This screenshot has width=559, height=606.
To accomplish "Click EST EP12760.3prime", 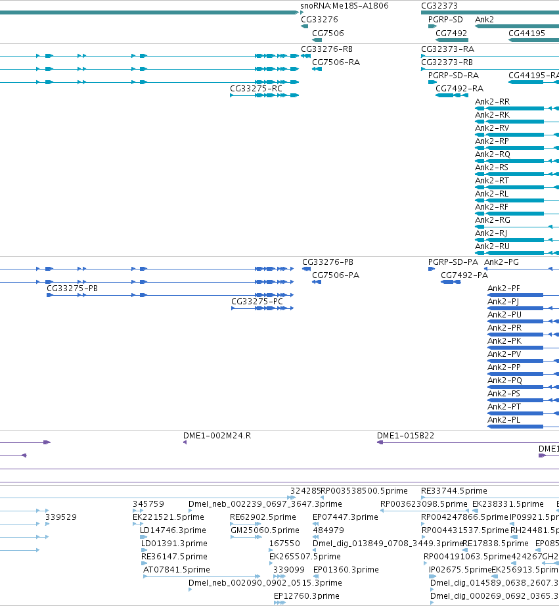I will pyautogui.click(x=307, y=596).
